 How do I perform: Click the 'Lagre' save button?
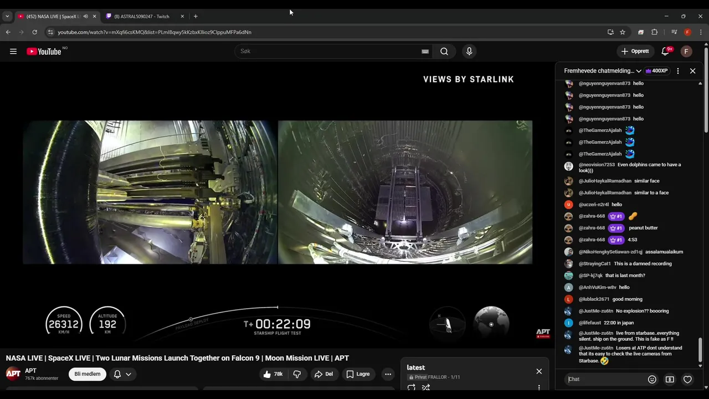pyautogui.click(x=358, y=374)
